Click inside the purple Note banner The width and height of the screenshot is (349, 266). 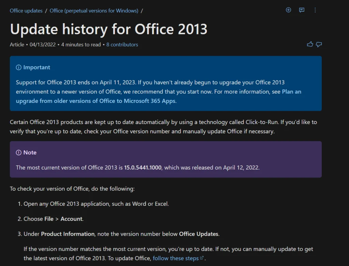click(x=166, y=159)
